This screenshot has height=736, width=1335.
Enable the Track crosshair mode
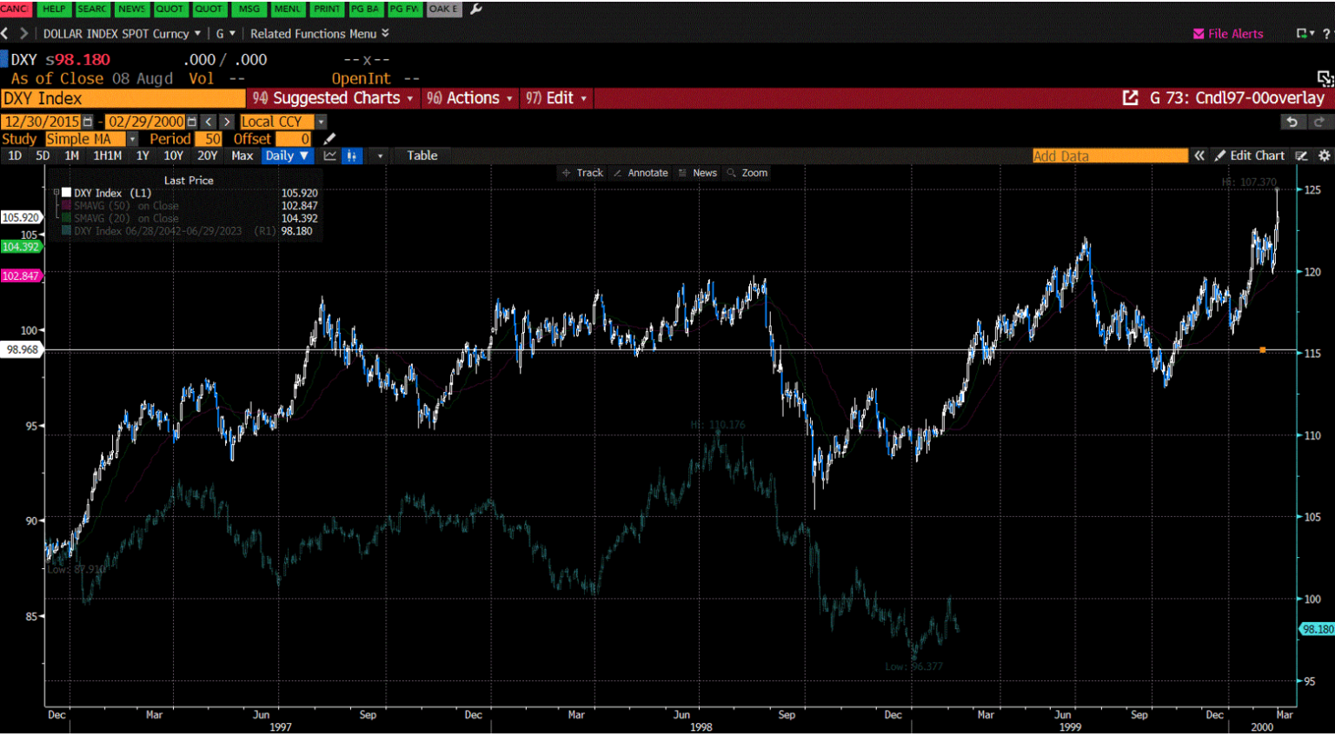pyautogui.click(x=582, y=173)
